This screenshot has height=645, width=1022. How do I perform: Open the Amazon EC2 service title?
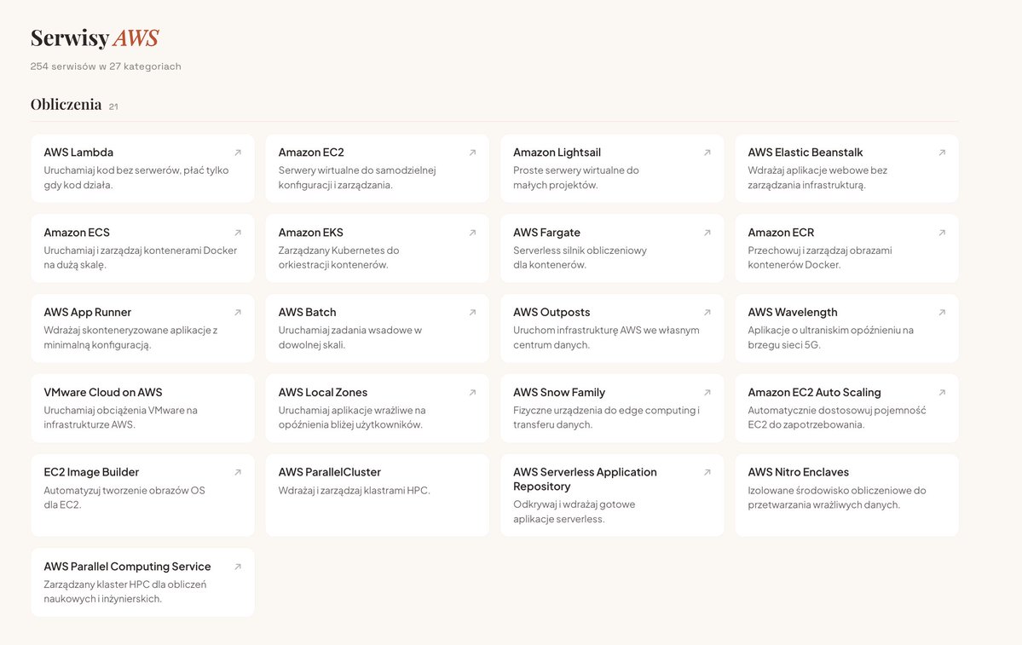(x=311, y=153)
